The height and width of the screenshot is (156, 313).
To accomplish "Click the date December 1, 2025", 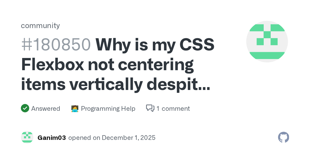I will (129, 138).
